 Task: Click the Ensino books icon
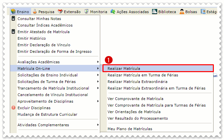coord(13,11)
